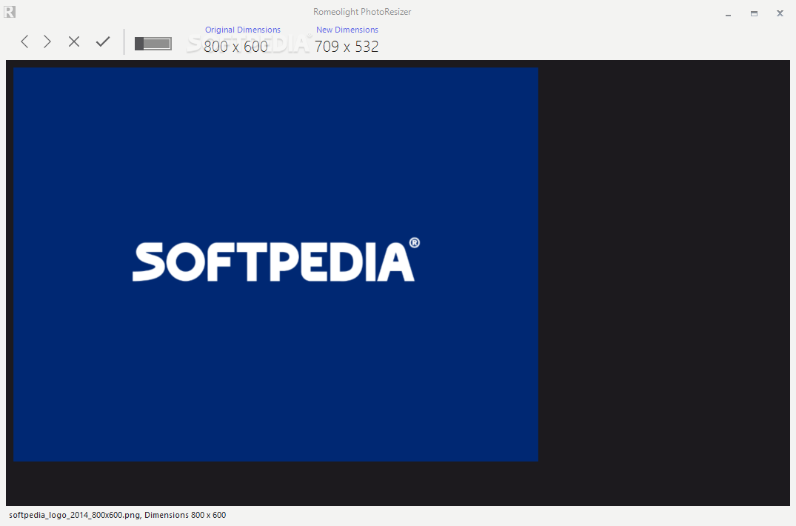Screen dimensions: 796x526
Task: Click the New Dimensions label
Action: (x=347, y=30)
